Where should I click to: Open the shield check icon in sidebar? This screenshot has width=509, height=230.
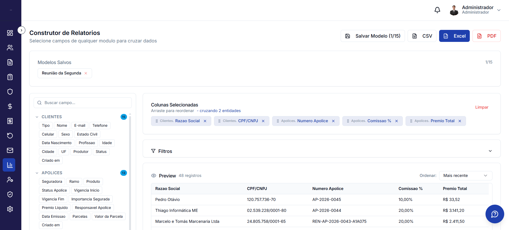pyautogui.click(x=10, y=194)
